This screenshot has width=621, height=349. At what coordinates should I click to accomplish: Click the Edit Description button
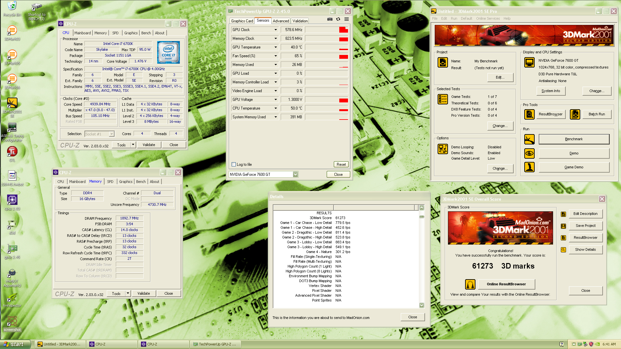585,214
